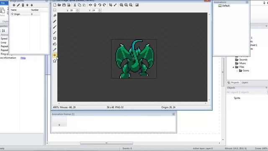Click the New/clear image icon in the image editor

[x=55, y=5]
